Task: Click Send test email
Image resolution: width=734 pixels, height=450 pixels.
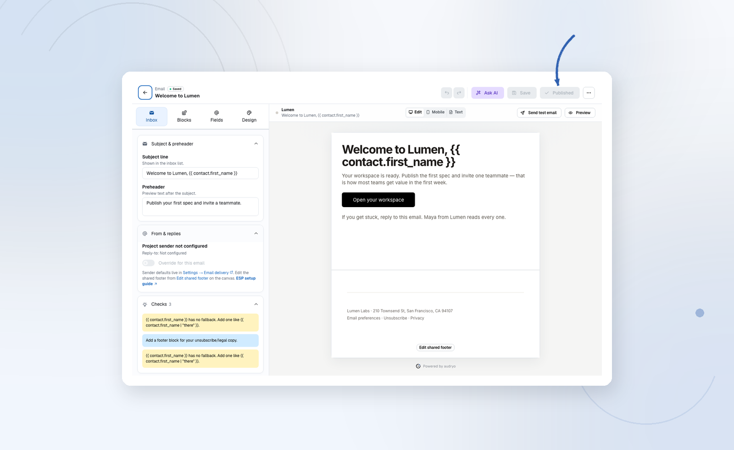Action: (x=539, y=112)
